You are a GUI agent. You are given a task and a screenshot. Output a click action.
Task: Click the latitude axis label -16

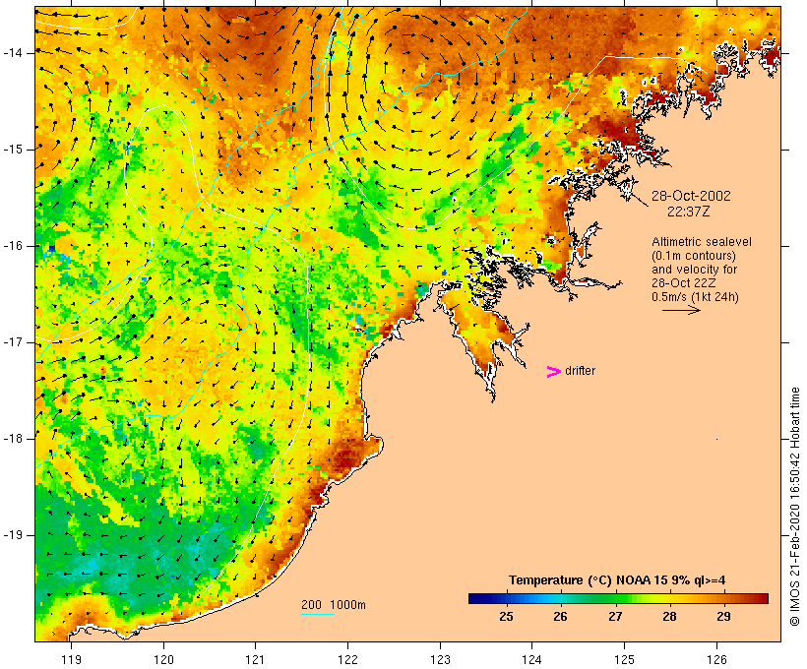tap(13, 246)
